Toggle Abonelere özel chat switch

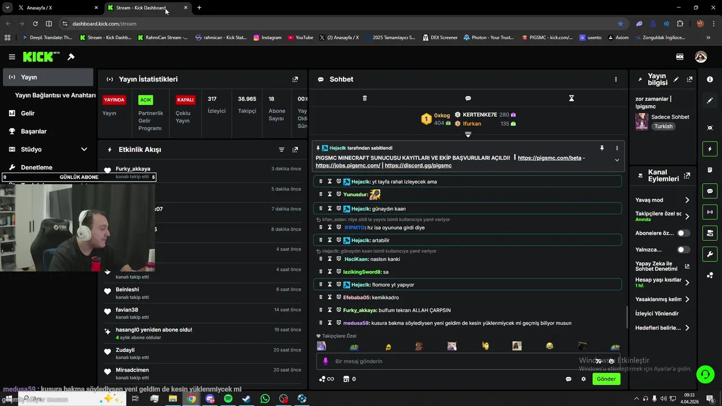click(x=683, y=233)
